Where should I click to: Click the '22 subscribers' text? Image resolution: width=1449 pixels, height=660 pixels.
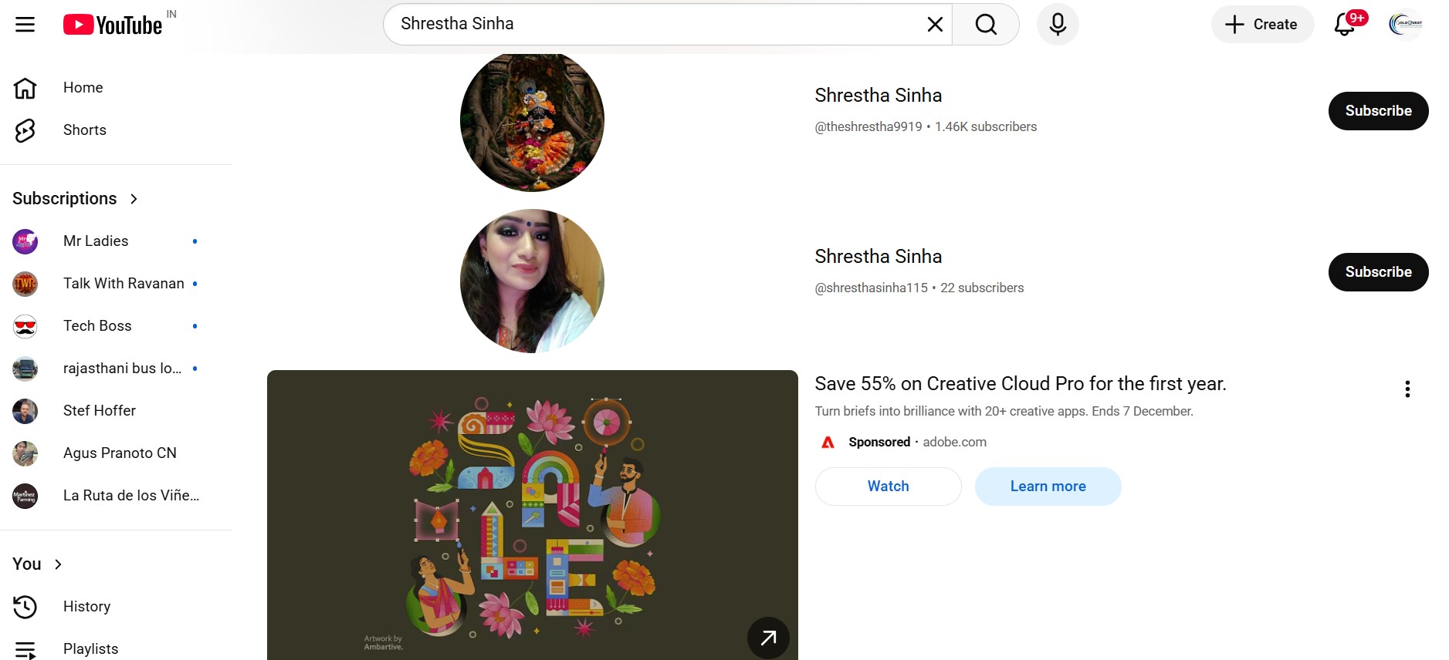click(x=982, y=288)
